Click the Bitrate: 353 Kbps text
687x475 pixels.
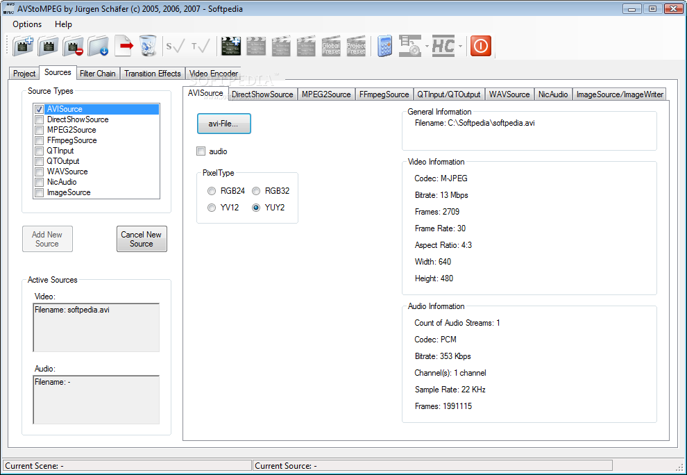[443, 356]
